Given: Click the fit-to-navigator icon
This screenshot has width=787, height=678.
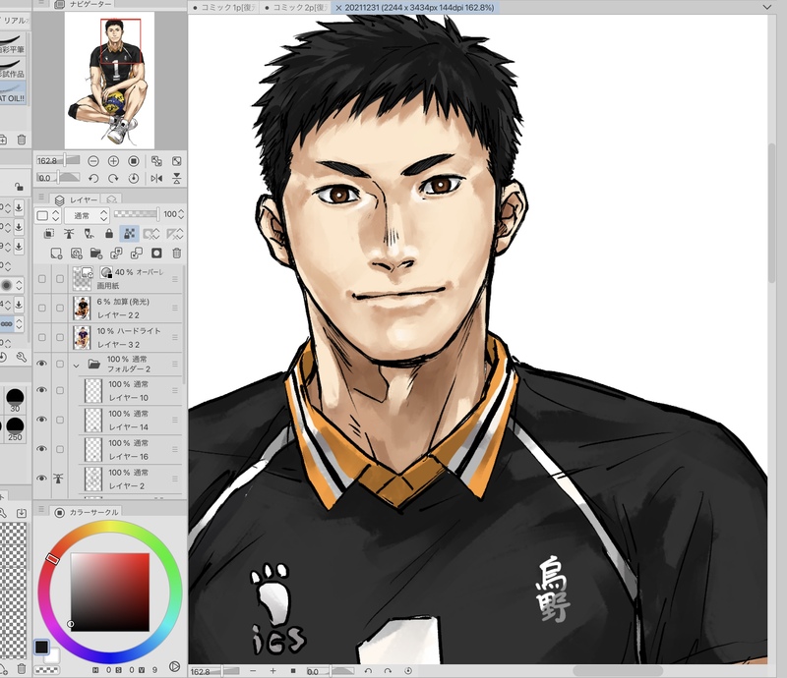Looking at the screenshot, I should 156,161.
